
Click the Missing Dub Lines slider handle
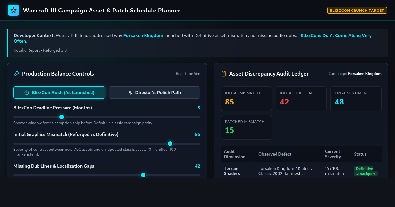(143, 175)
